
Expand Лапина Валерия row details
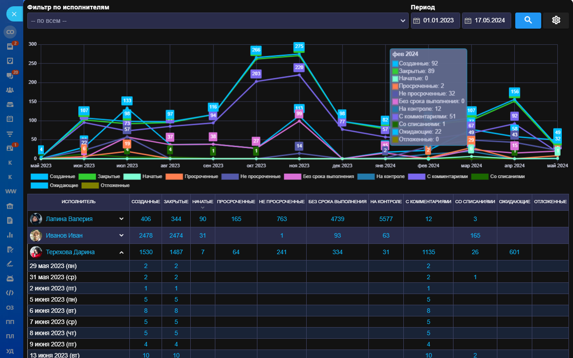tap(121, 219)
